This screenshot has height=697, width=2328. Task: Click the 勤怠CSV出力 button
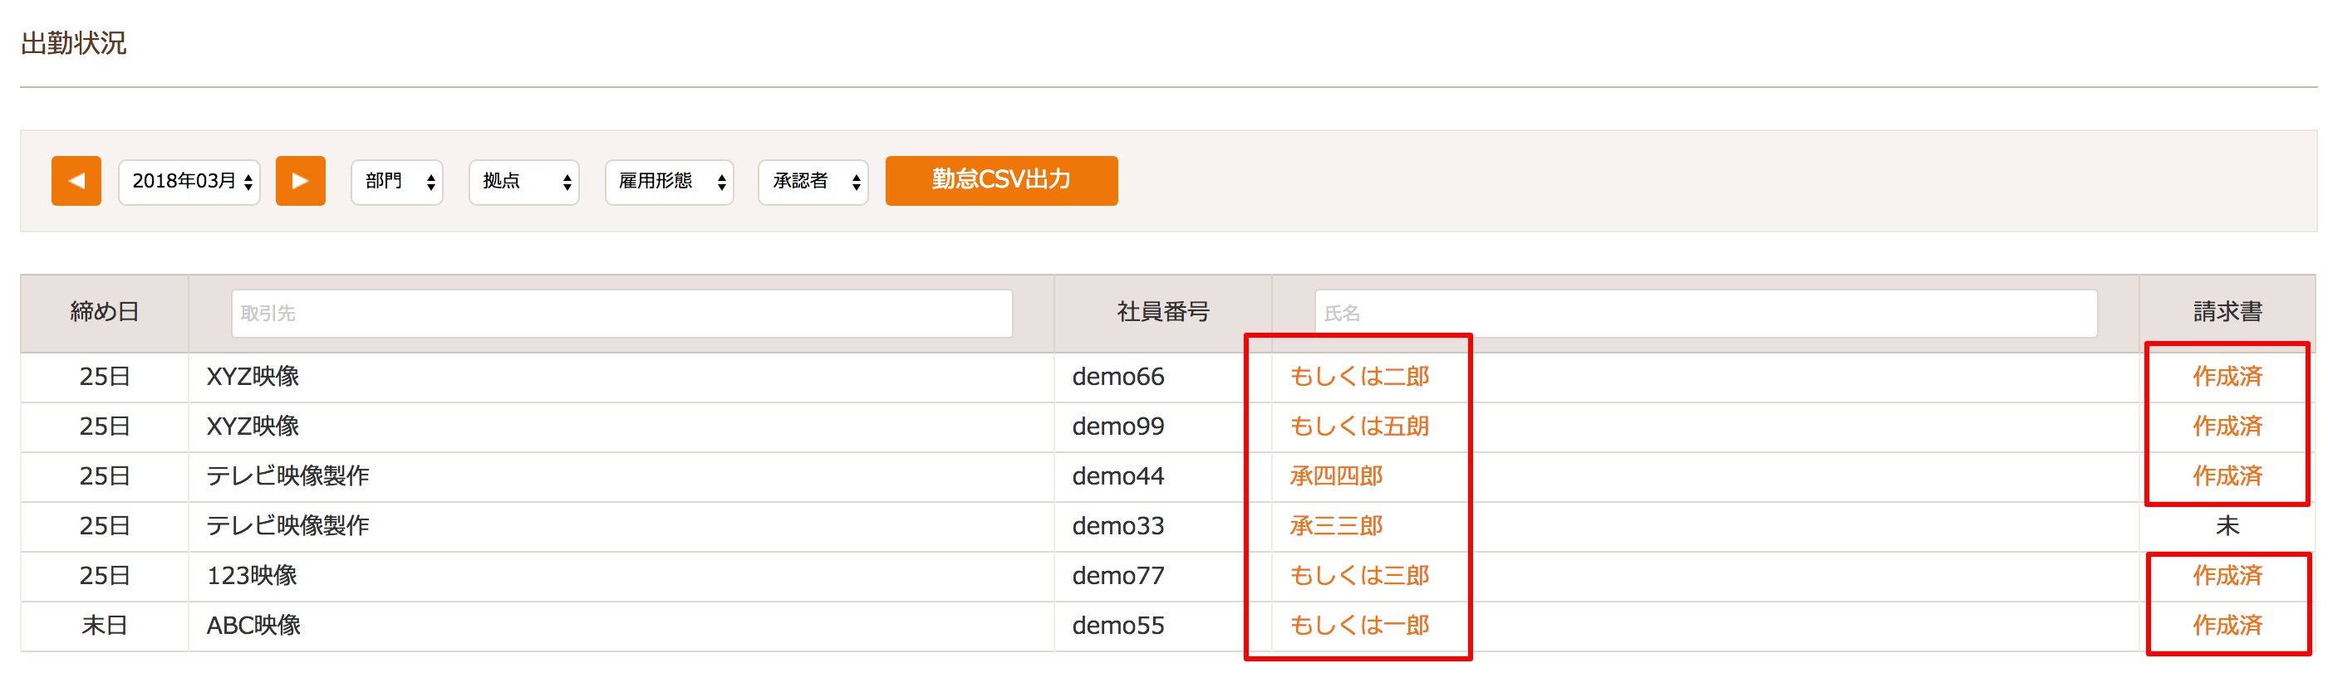point(1001,181)
